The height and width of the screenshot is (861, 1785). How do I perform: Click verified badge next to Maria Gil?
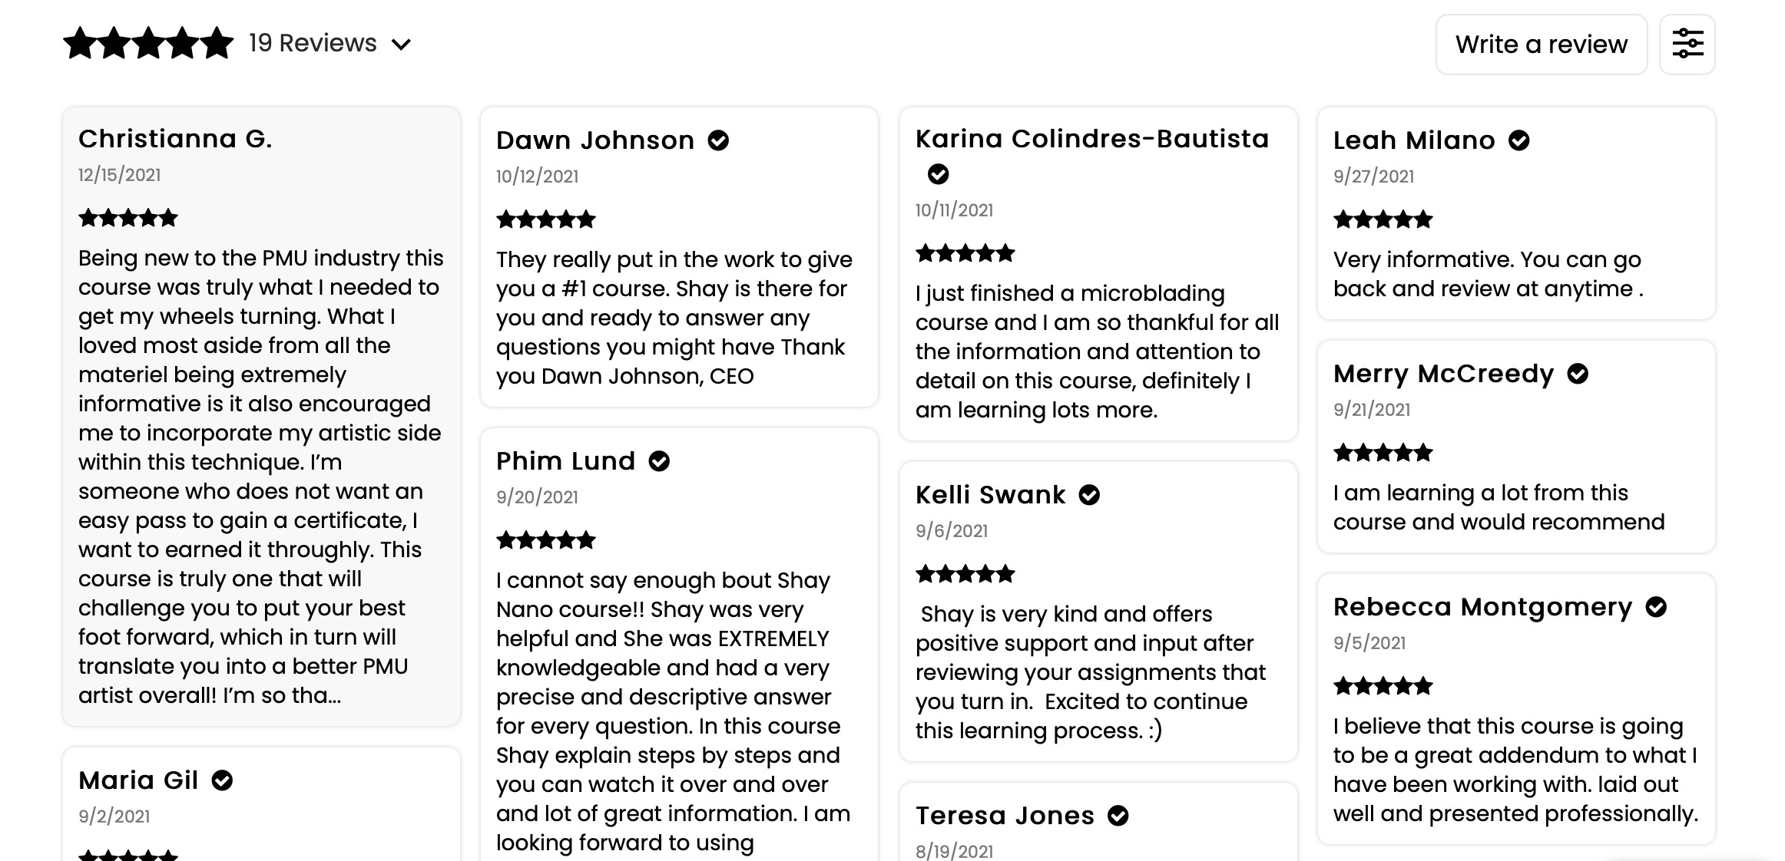click(x=222, y=780)
